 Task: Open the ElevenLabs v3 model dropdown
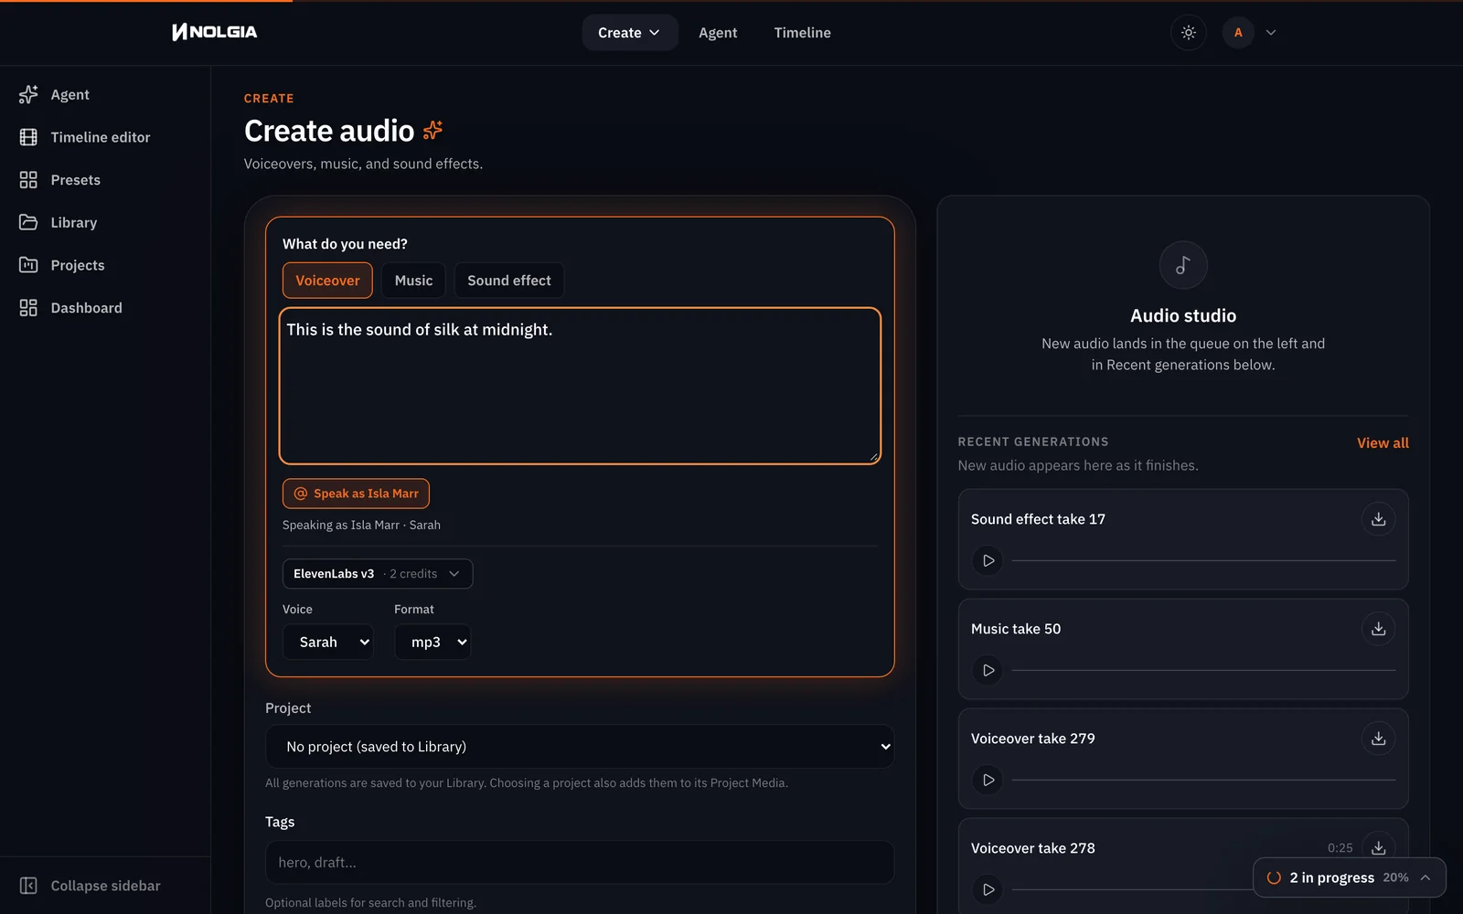(378, 574)
